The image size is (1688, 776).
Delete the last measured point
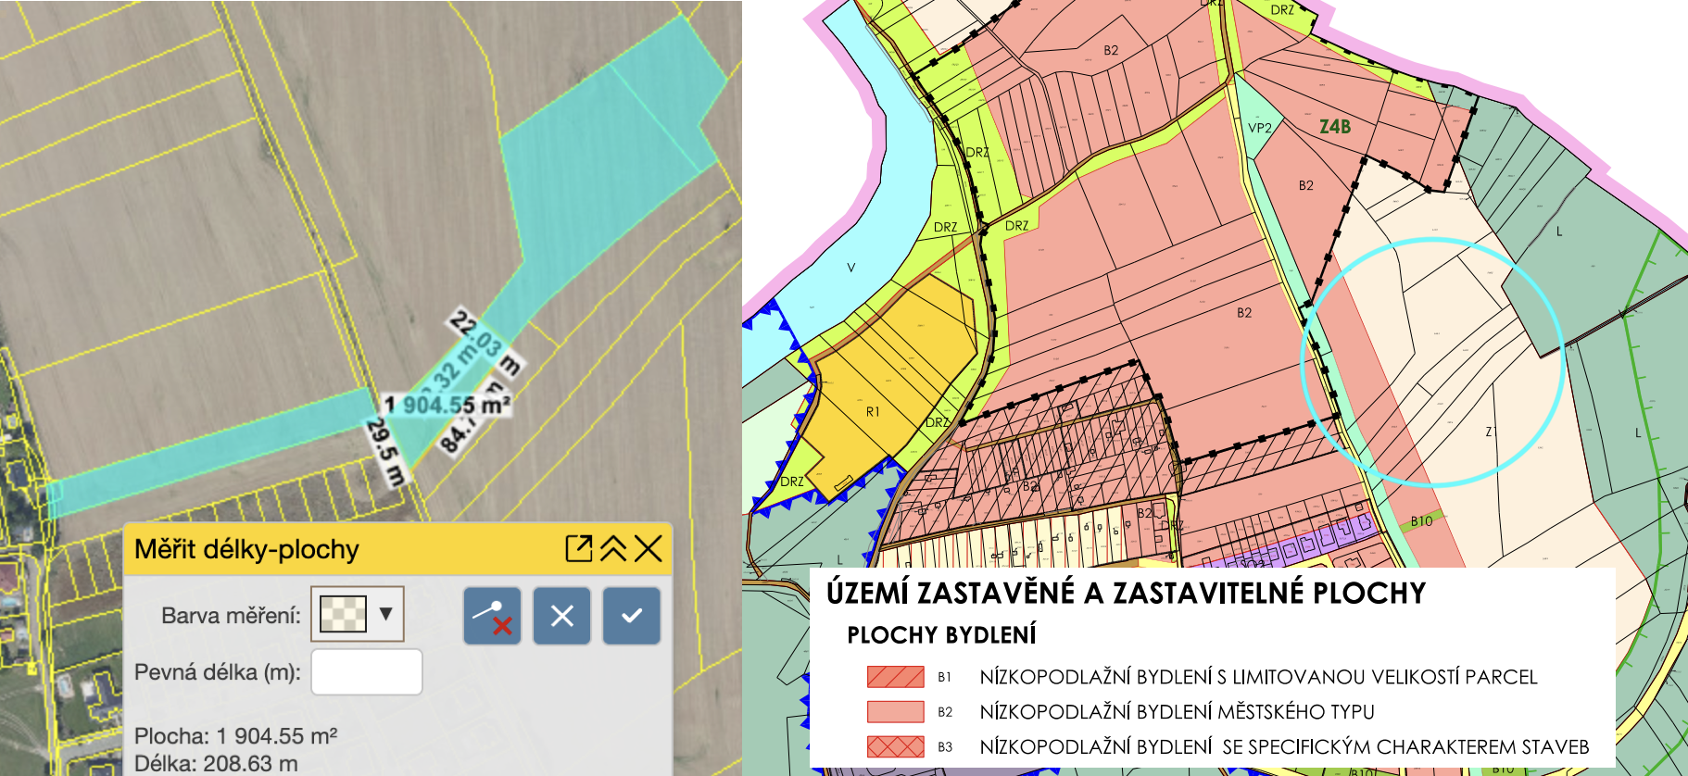[492, 616]
